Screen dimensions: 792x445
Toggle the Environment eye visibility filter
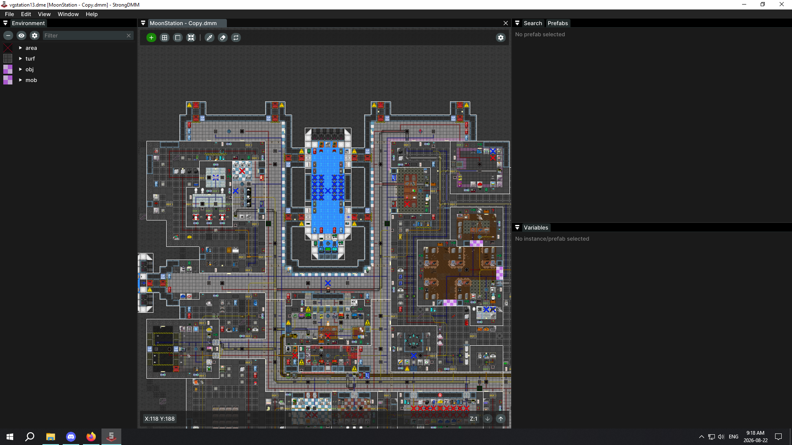pos(21,35)
